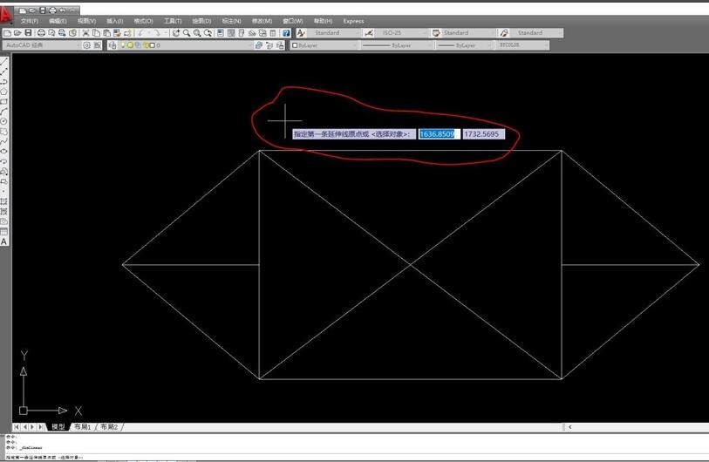Open the ByLayer color dropdown
The image size is (709, 462).
324,45
